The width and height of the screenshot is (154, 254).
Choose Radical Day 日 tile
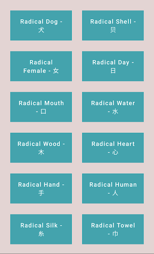click(113, 66)
